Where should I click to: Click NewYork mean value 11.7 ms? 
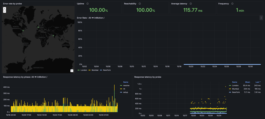point(247,92)
